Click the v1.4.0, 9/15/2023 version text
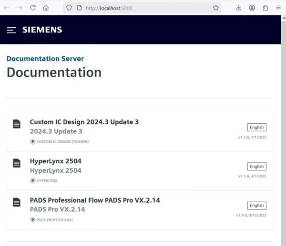This screenshot has height=246, width=286. [251, 216]
